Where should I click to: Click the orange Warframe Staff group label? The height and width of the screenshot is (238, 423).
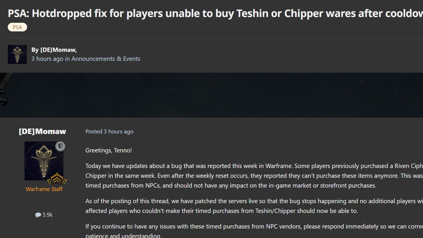pyautogui.click(x=44, y=189)
